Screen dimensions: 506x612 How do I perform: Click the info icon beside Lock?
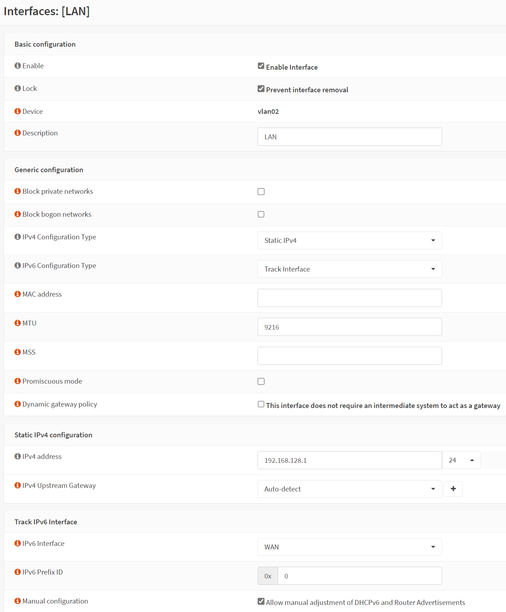tap(18, 88)
